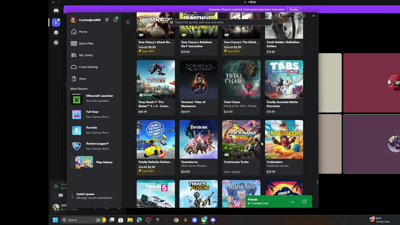Open Microsoft Store from the taskbar
Image resolution: width=400 pixels, height=225 pixels.
(x=121, y=220)
